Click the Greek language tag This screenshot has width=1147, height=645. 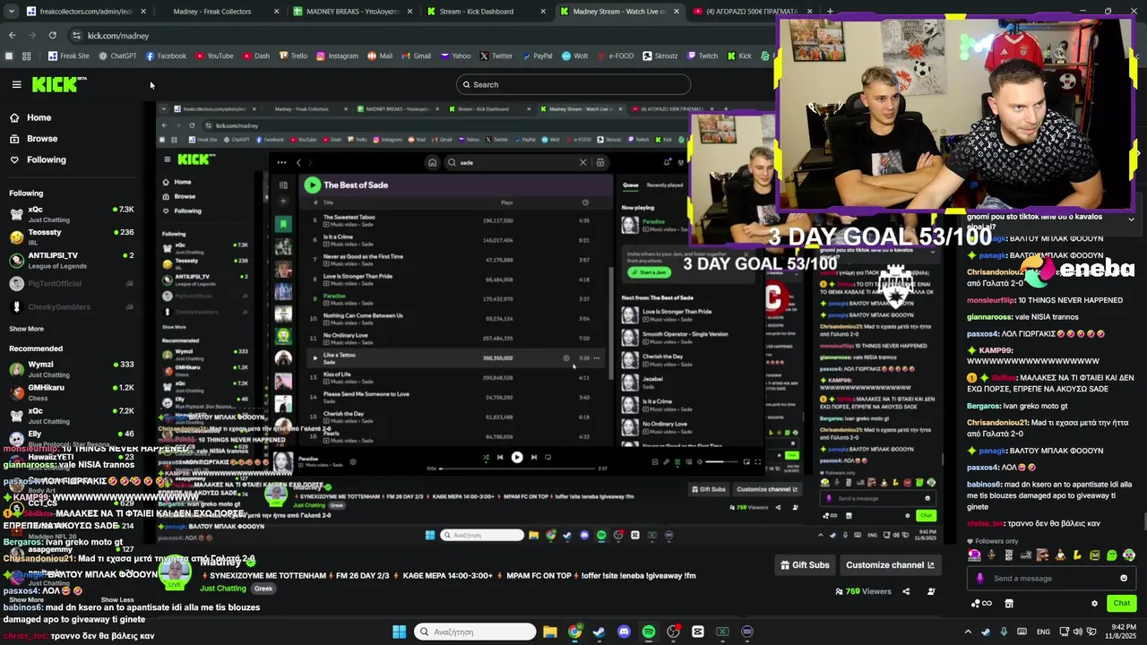pyautogui.click(x=263, y=589)
